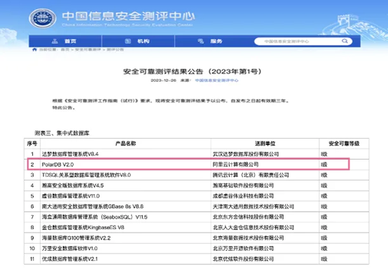
Task: Select the PolarDB V2.0 cell
Action: 125,165
